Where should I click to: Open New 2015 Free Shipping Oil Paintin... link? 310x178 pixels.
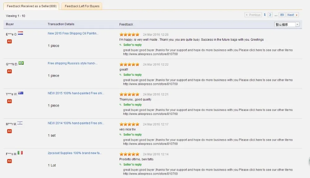point(73,33)
